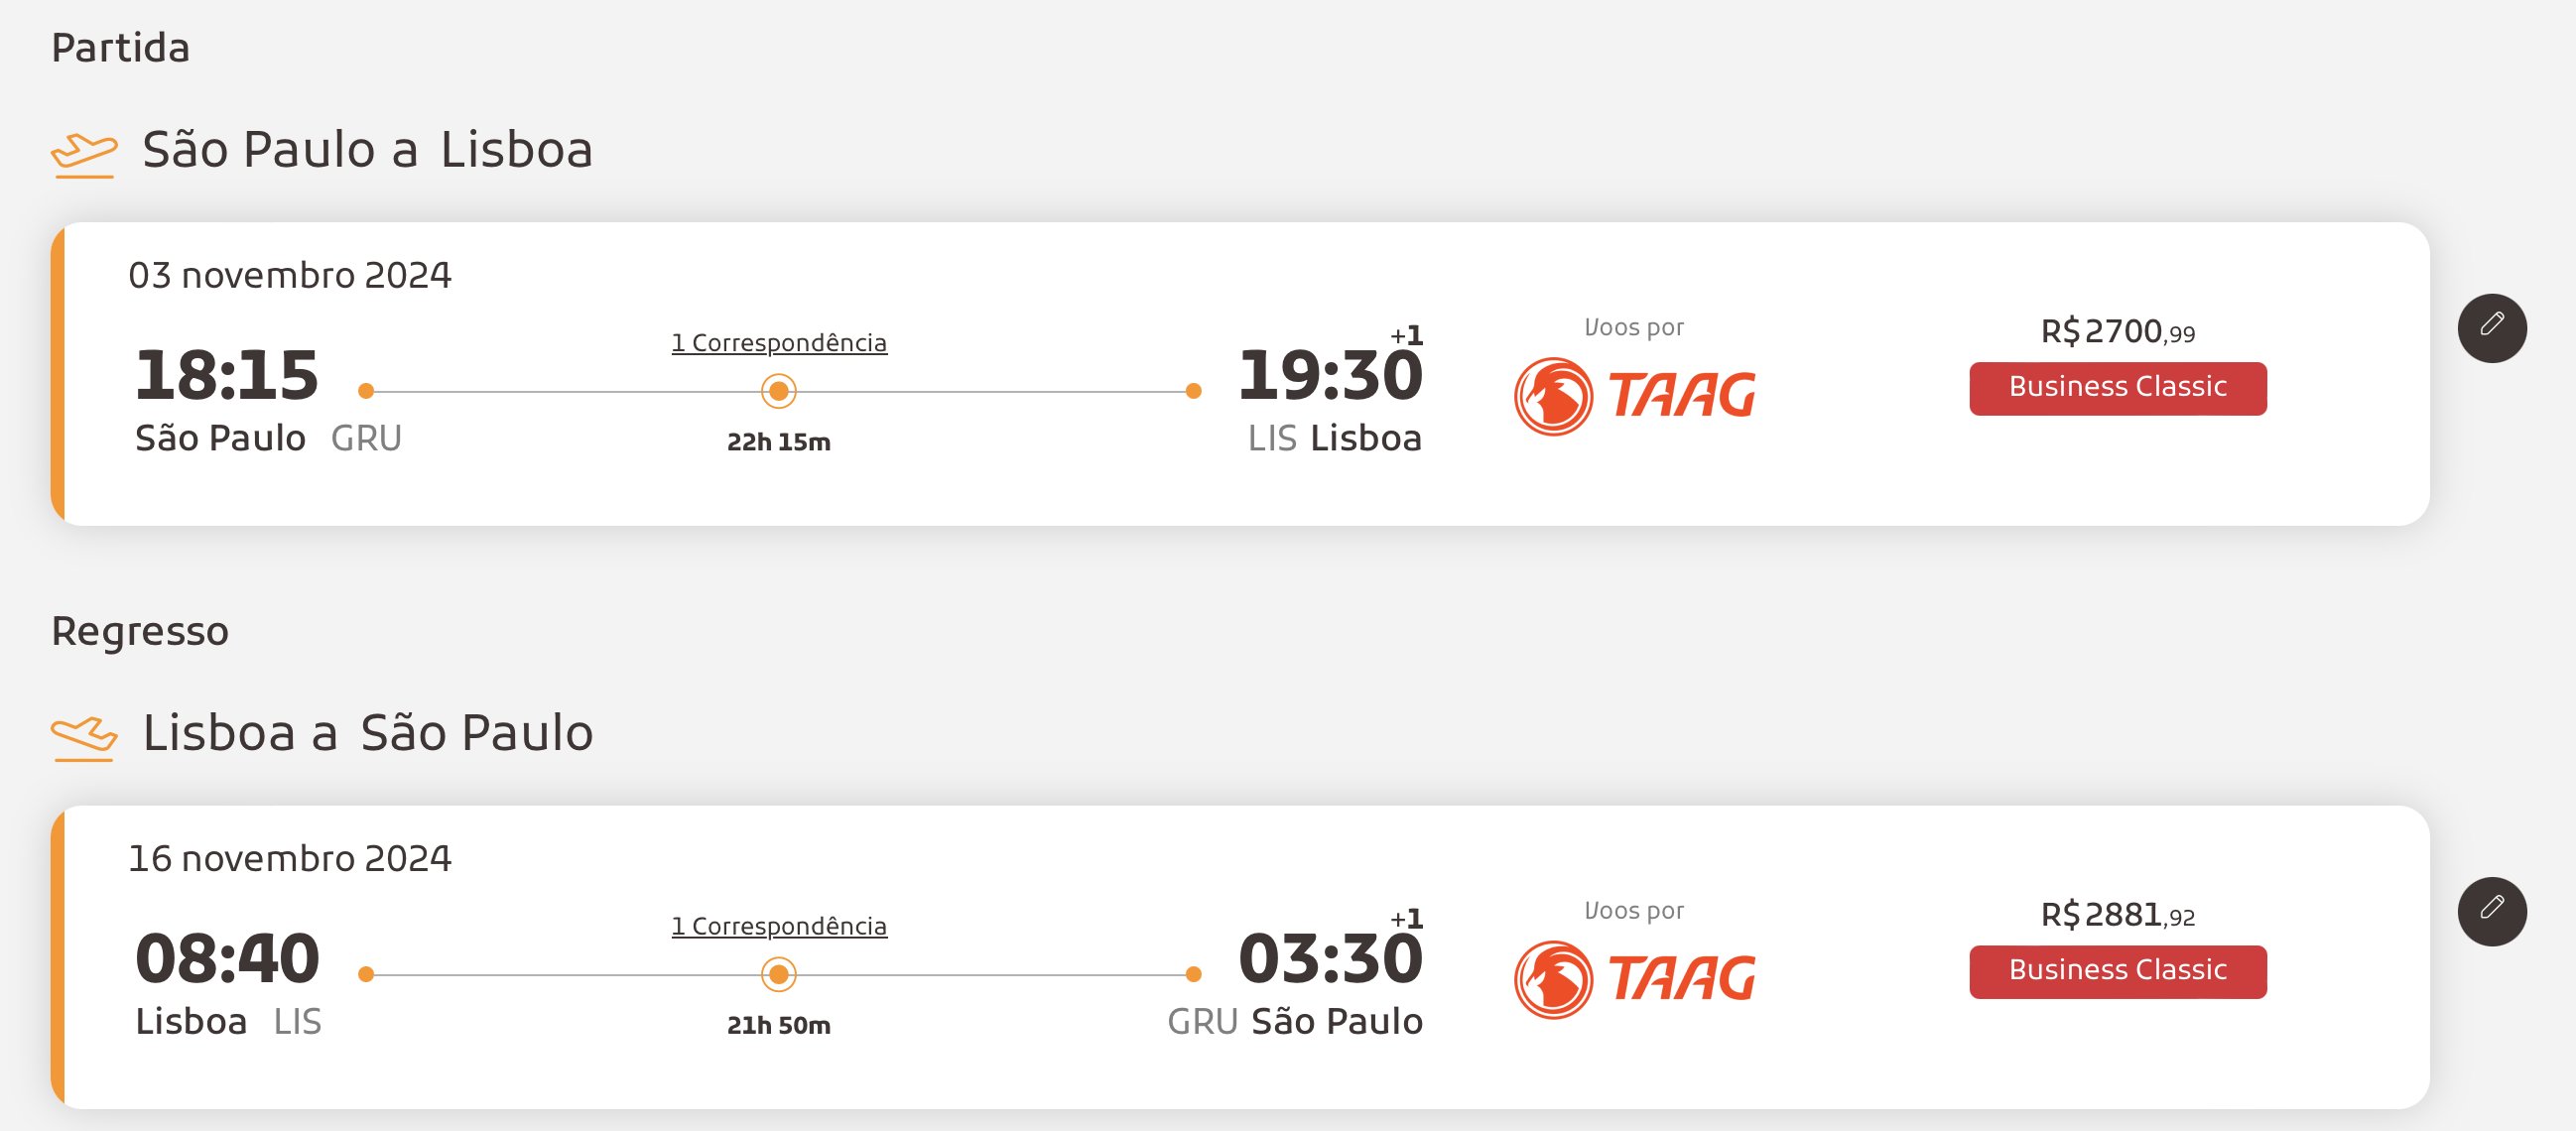Click the 18:15 São Paulo departure time

pyautogui.click(x=226, y=375)
